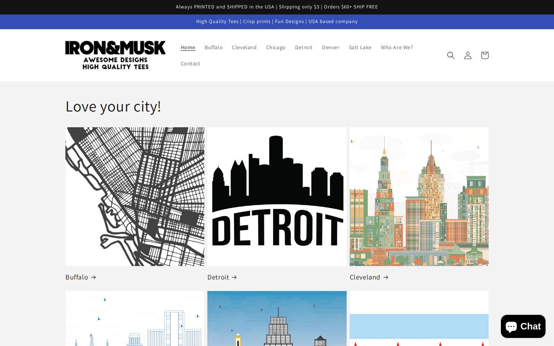This screenshot has height=346, width=554.
Task: Open the Salt Lake menu item
Action: point(360,47)
